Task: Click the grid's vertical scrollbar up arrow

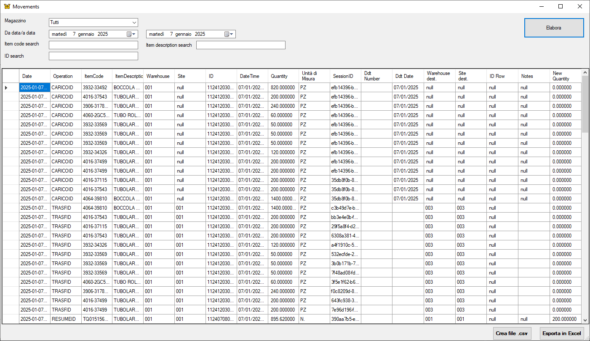Action: coord(585,72)
